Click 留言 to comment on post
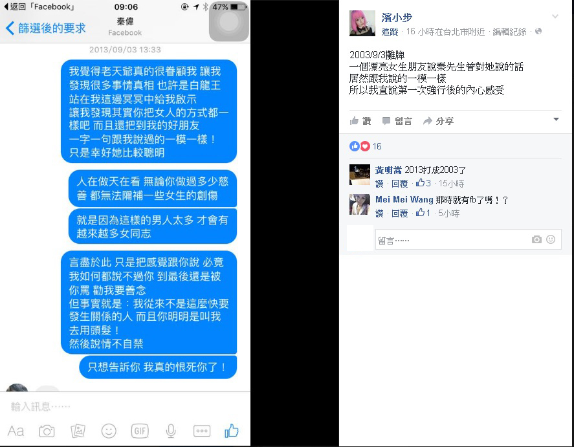Screen dimensions: 574x447 [x=397, y=121]
